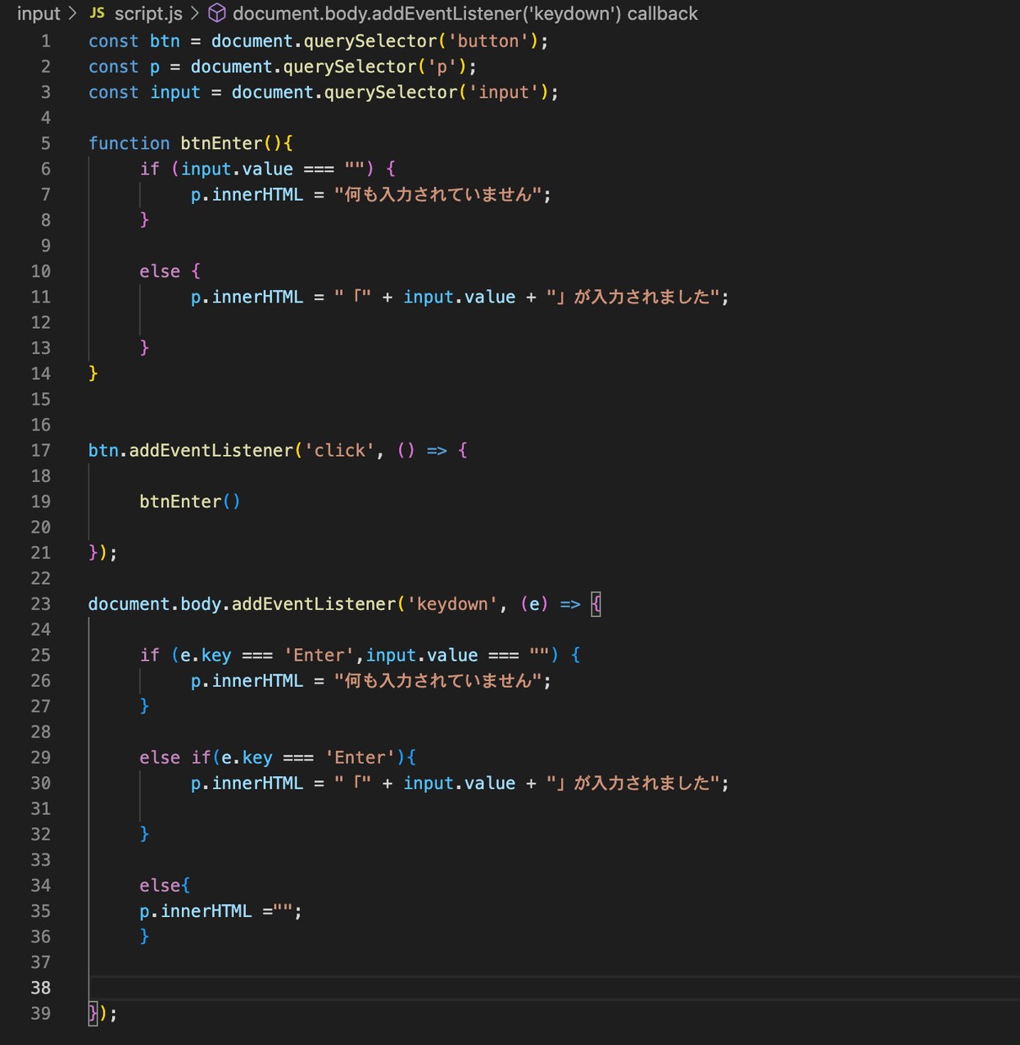Click line number 17 in the gutter
1020x1045 pixels.
pyautogui.click(x=40, y=451)
